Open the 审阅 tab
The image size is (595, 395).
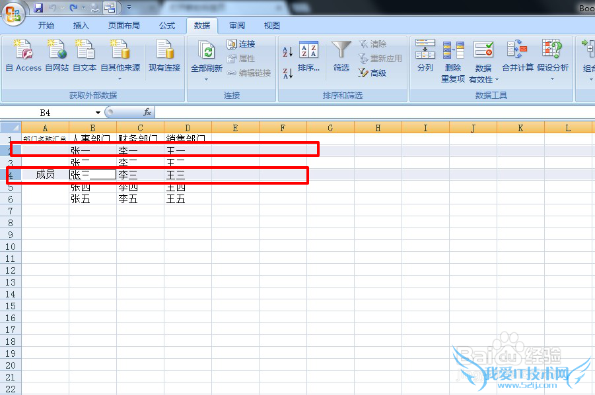(x=237, y=26)
